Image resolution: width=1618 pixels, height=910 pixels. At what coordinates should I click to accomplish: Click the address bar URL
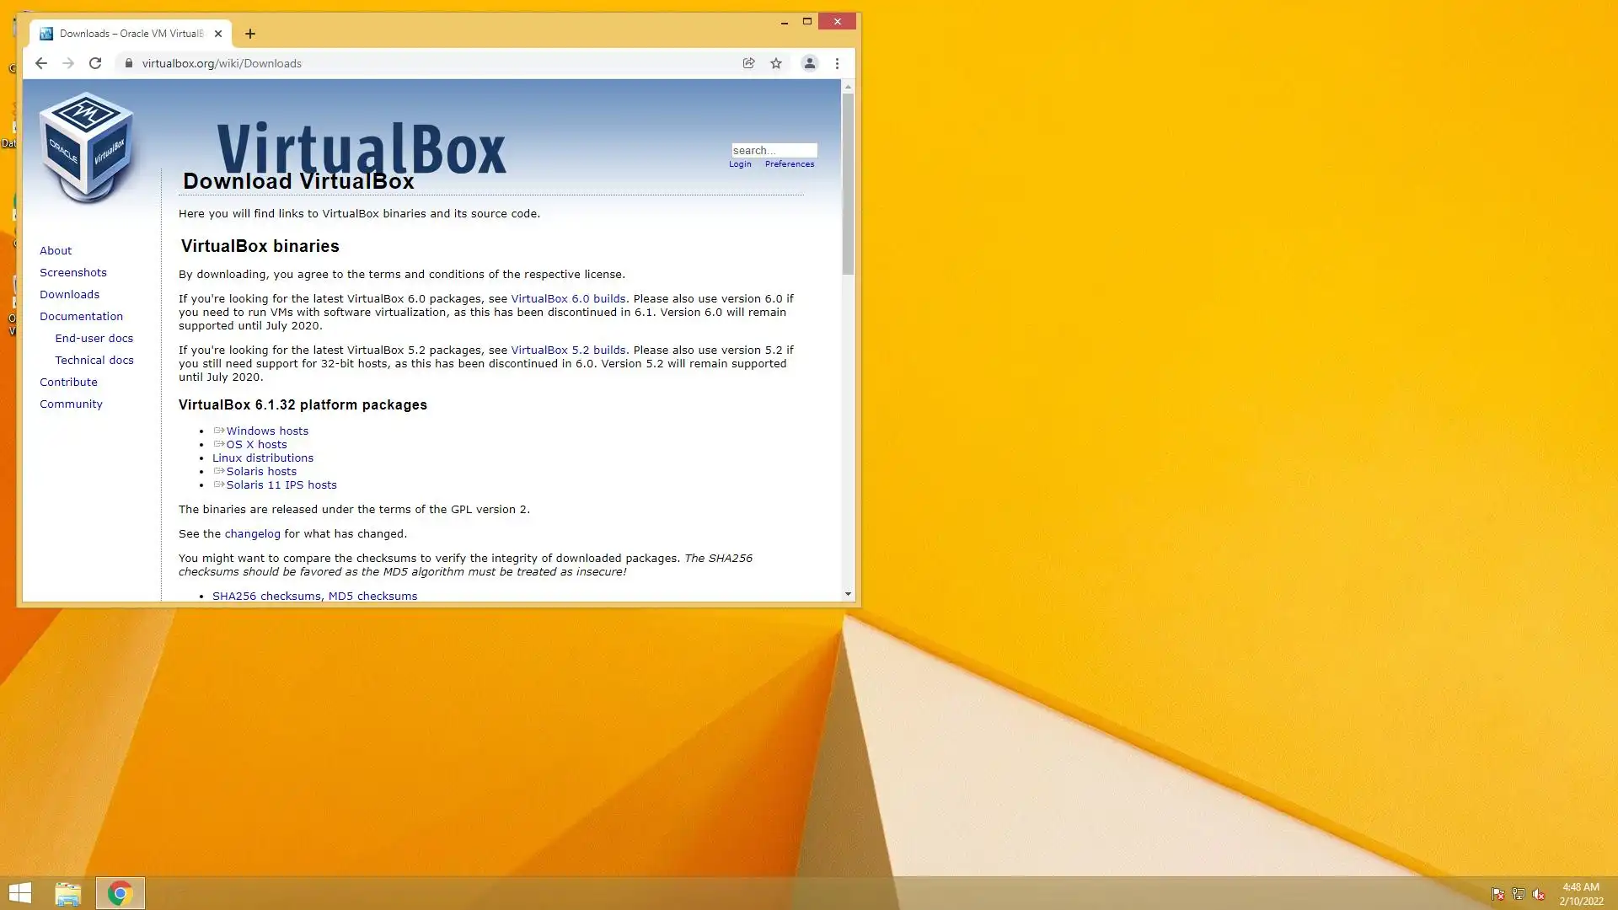pos(221,63)
